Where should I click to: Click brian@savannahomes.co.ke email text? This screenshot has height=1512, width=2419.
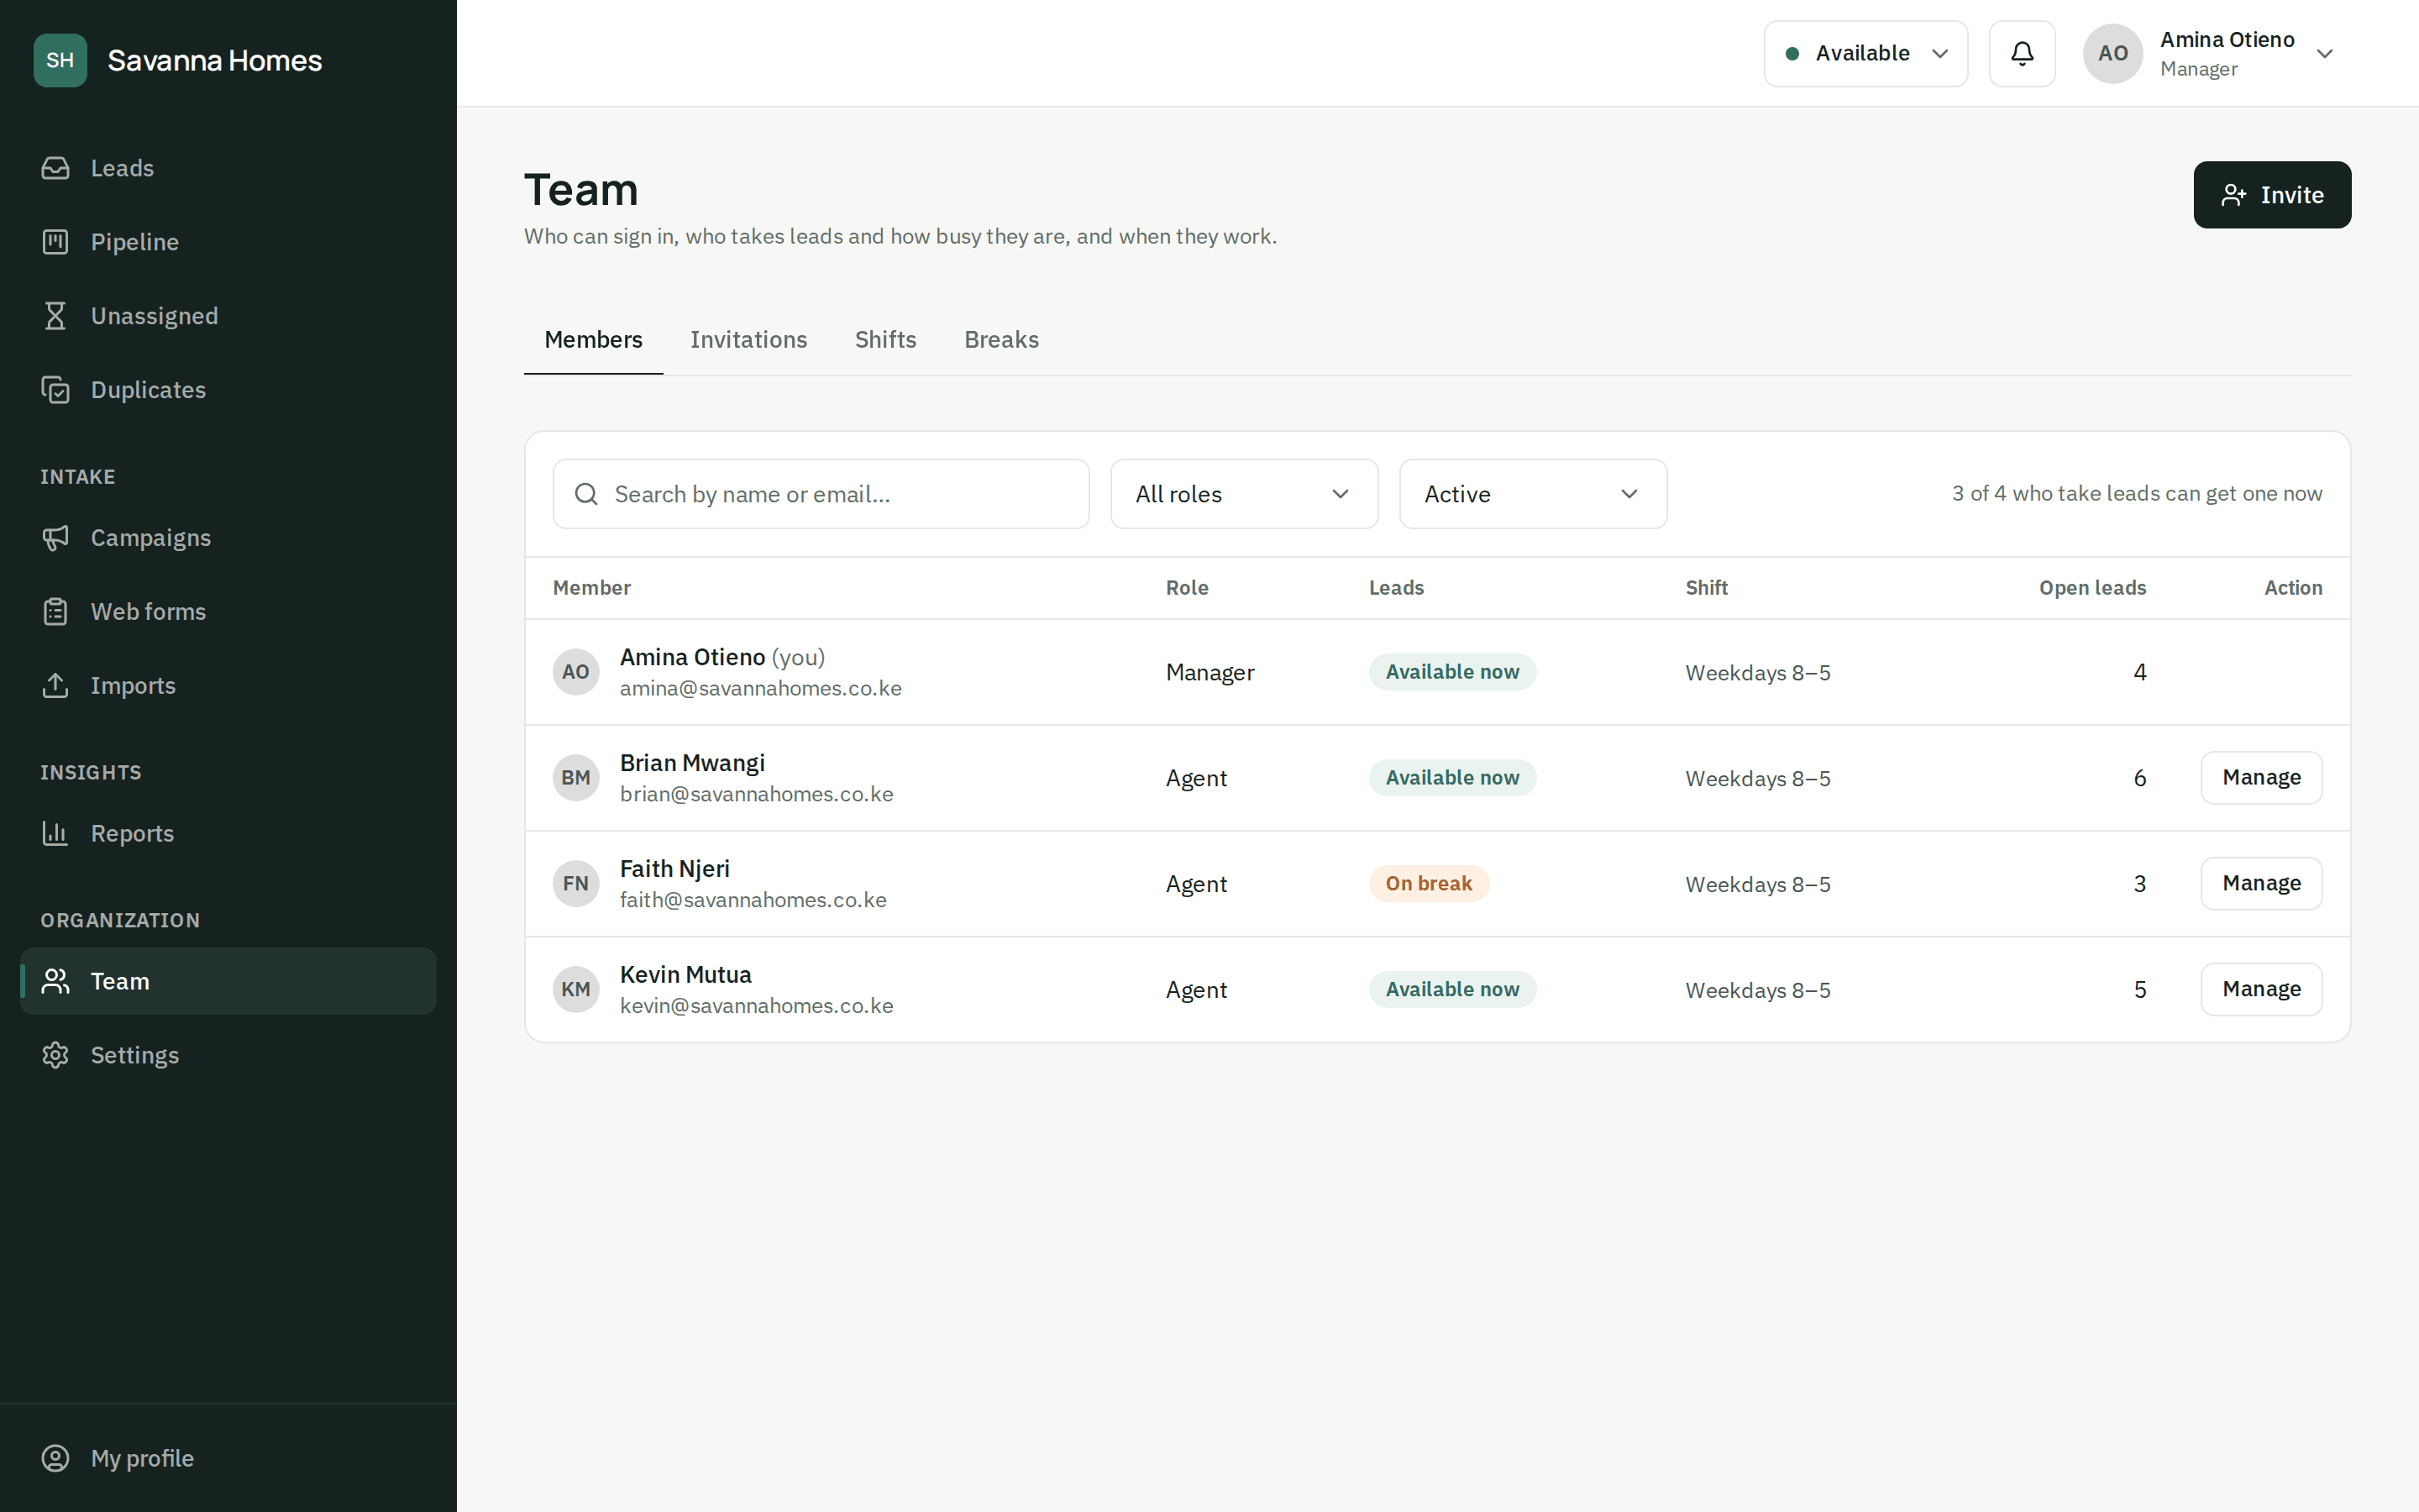pyautogui.click(x=756, y=794)
